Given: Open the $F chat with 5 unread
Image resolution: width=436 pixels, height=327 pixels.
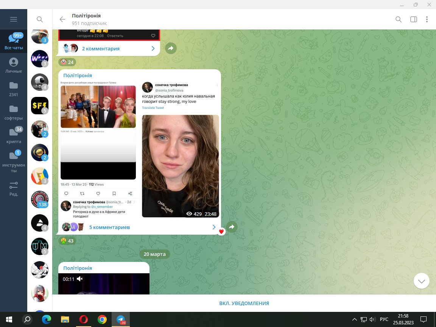Looking at the screenshot, I should (40, 106).
